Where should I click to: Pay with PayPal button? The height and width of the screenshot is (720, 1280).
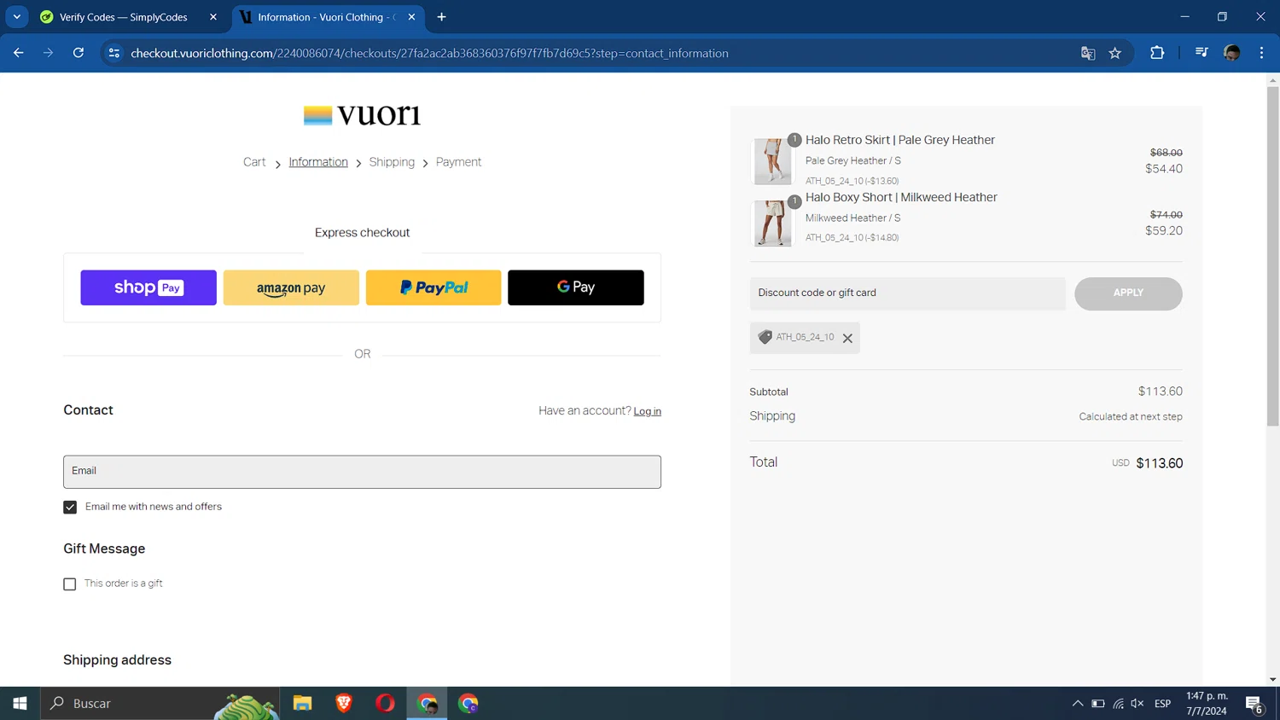coord(433,287)
